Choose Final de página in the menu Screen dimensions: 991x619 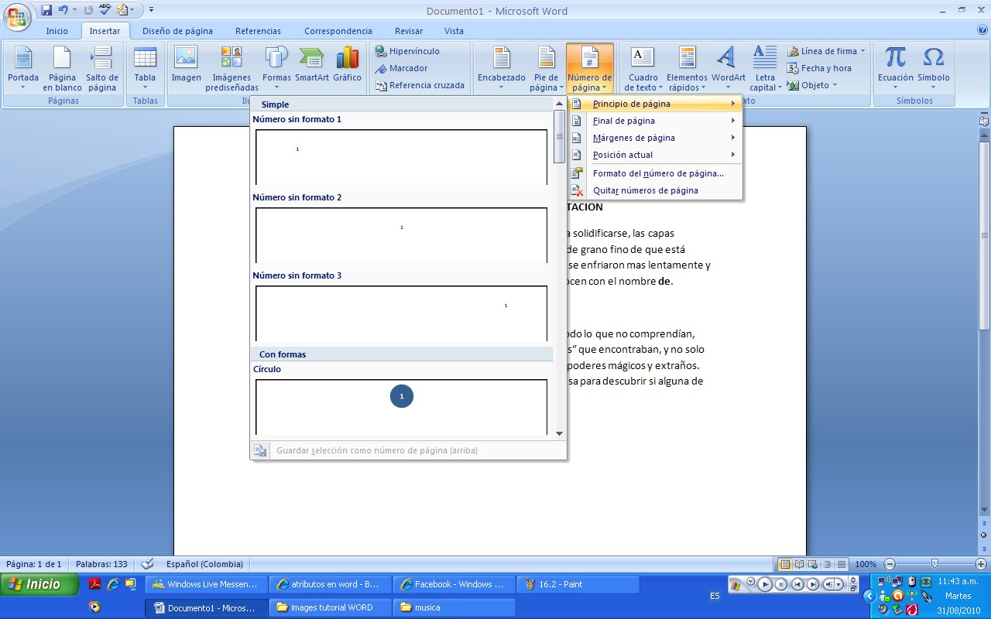point(655,121)
